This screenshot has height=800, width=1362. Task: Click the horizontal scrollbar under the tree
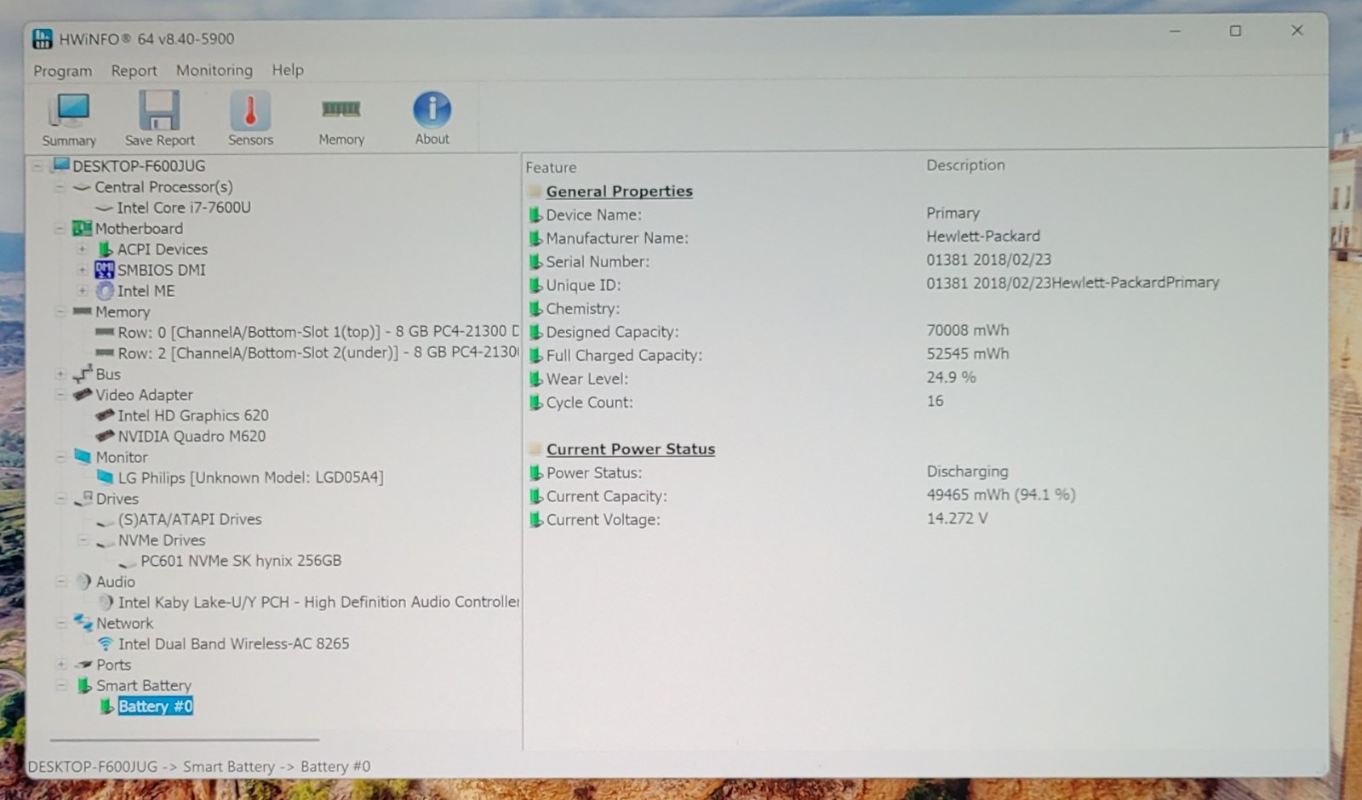[184, 740]
